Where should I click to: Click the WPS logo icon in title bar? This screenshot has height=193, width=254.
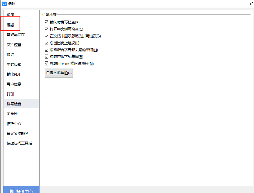pyautogui.click(x=4, y=4)
